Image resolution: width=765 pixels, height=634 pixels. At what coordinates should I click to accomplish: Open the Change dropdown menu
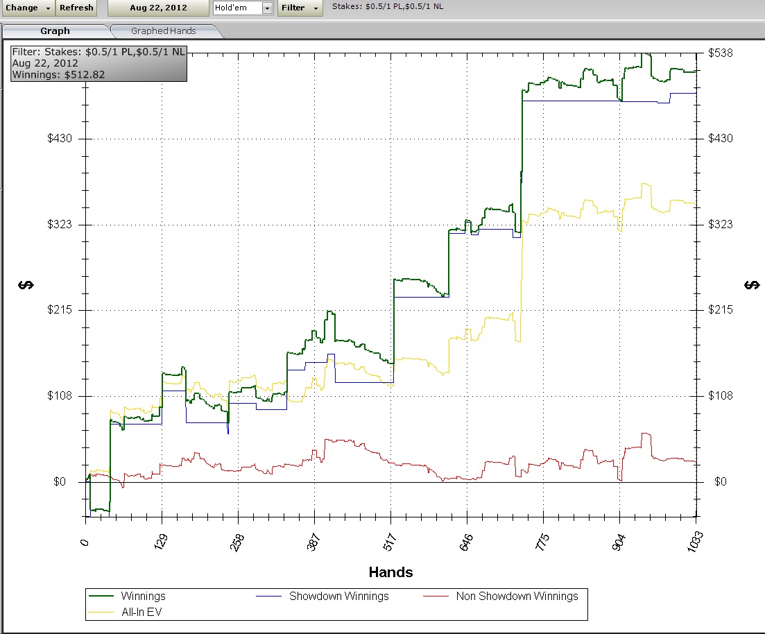click(28, 8)
